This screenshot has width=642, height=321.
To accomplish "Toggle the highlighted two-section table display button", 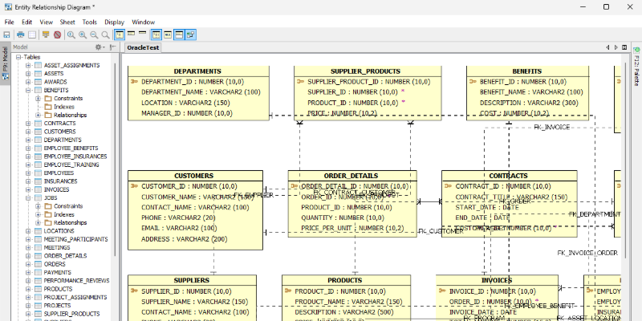I will pyautogui.click(x=179, y=35).
